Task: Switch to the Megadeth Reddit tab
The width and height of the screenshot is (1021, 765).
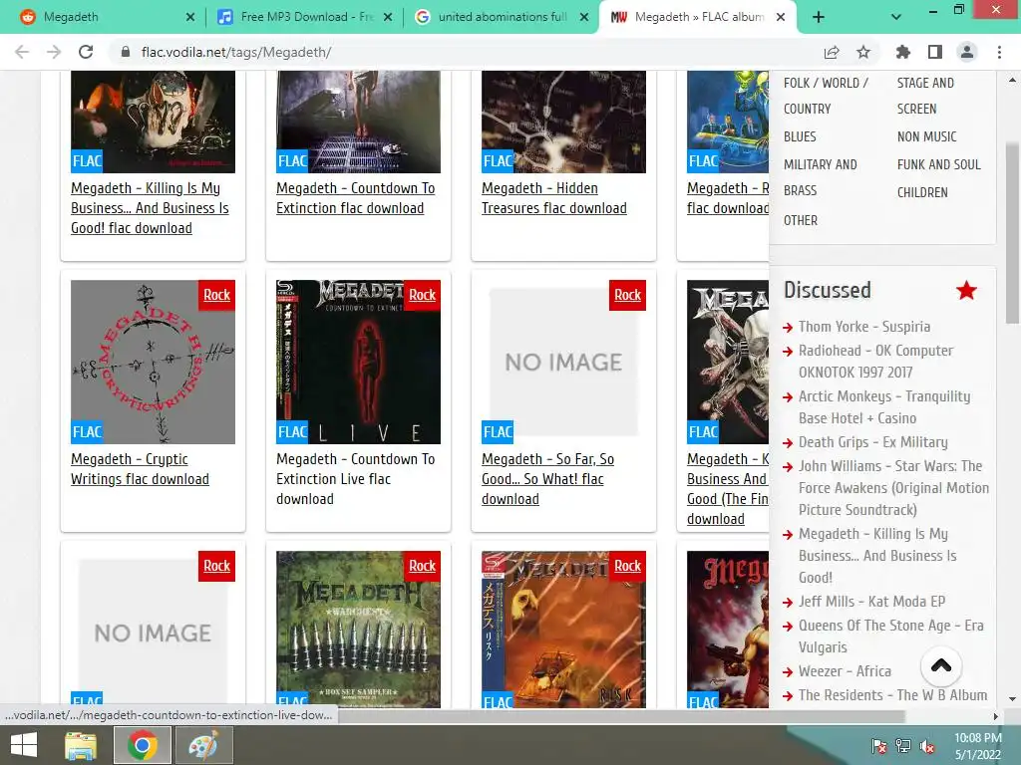Action: (104, 17)
